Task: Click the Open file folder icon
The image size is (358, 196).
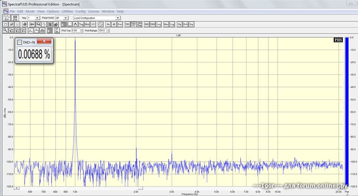Action: click(12, 24)
